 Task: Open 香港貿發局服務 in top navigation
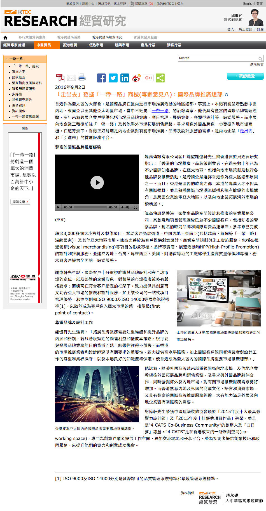pyautogui.click(x=145, y=37)
